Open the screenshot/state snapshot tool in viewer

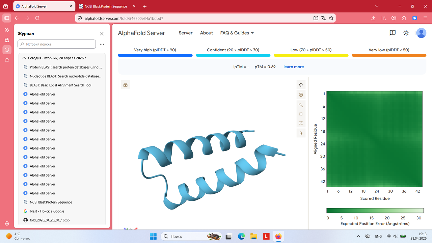click(x=301, y=95)
